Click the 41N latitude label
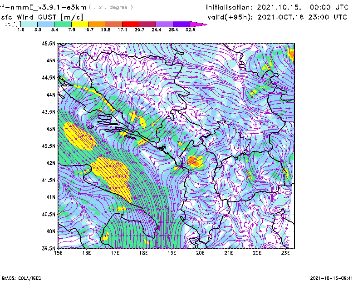This screenshot has width=363, height=281. [51, 197]
